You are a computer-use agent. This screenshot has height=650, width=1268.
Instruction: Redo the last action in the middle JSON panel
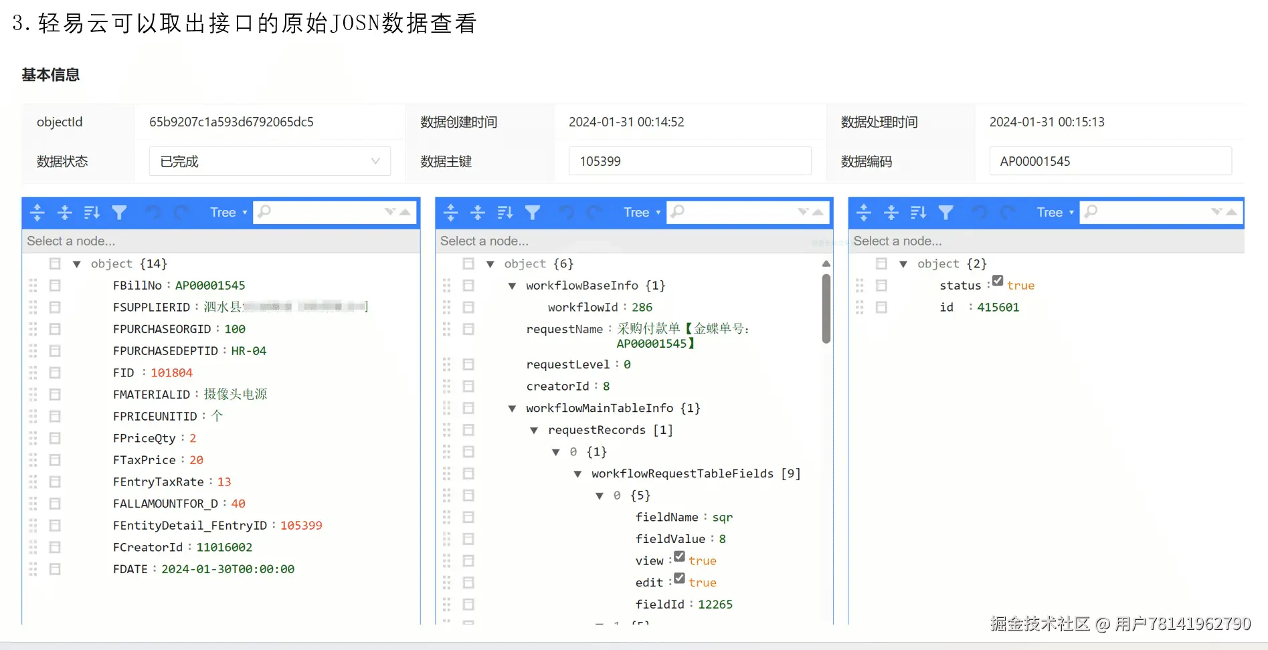pyautogui.click(x=594, y=213)
